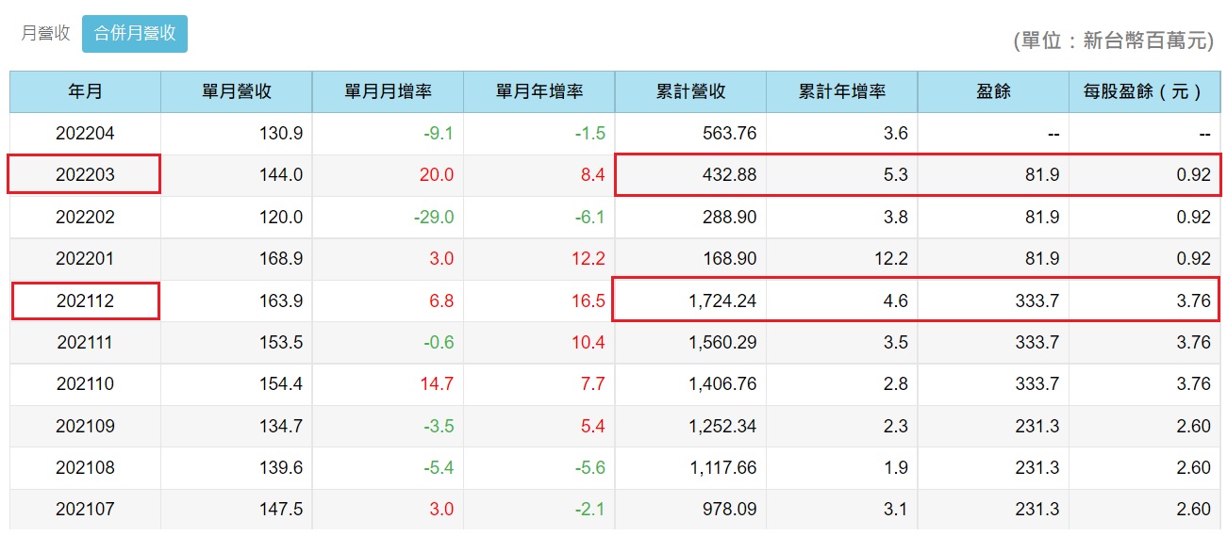Viewport: 1227px width, 536px height.
Task: Click the 累計營收 column header
Action: coord(690,91)
